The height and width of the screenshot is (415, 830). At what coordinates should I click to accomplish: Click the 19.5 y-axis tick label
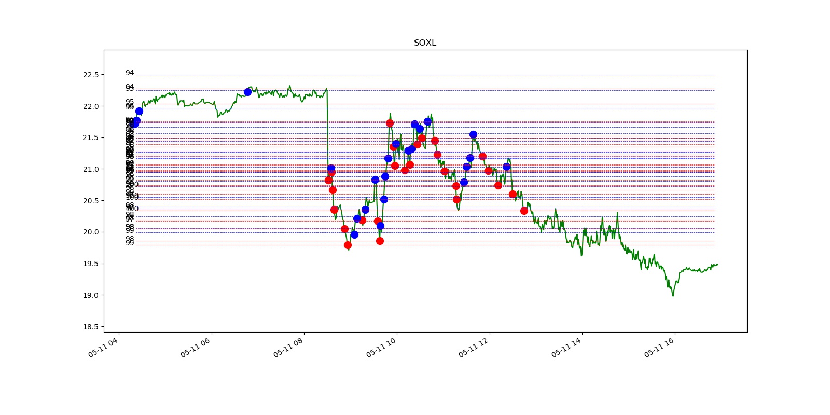(90, 264)
